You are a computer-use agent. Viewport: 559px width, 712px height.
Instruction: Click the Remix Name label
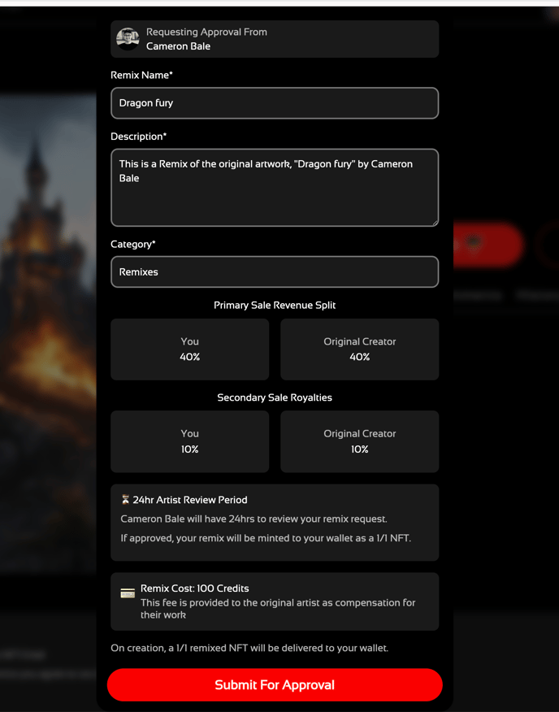(141, 75)
